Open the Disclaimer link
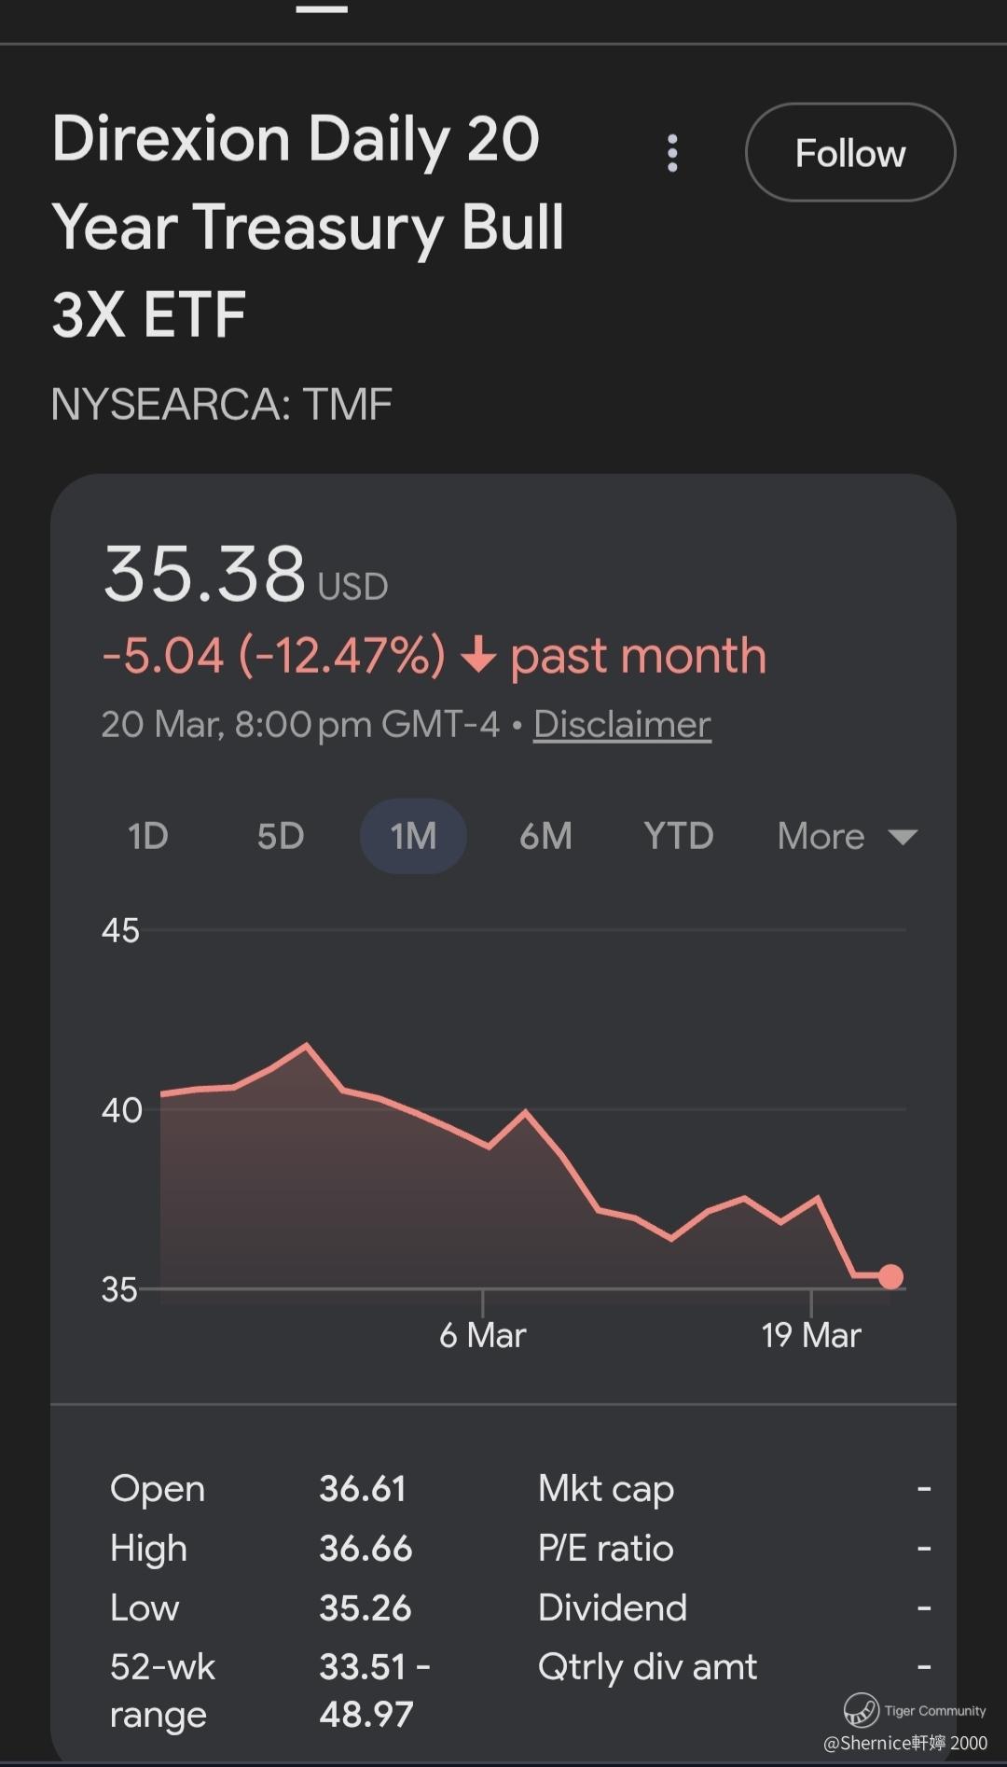1007x1767 pixels. tap(622, 725)
